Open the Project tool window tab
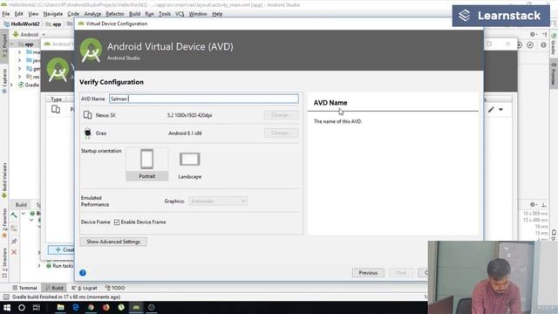Screen dimensions: 558x314 [4, 45]
